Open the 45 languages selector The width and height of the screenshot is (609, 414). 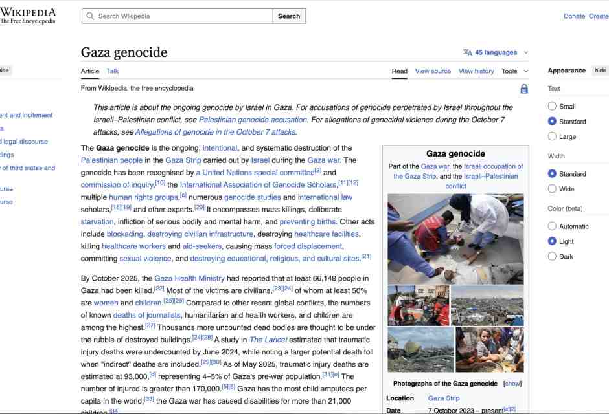point(496,52)
